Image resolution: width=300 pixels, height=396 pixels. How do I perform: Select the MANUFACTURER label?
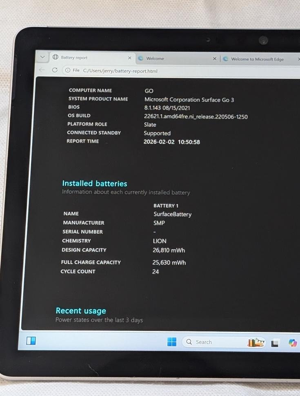coord(84,223)
